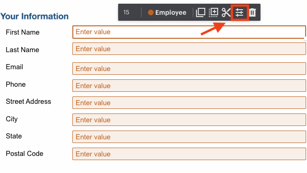This screenshot has width=307, height=173.
Task: Click the First Name label
Action: (23, 32)
